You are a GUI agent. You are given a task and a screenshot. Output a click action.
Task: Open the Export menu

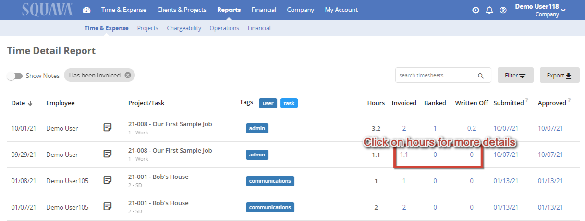tap(560, 75)
